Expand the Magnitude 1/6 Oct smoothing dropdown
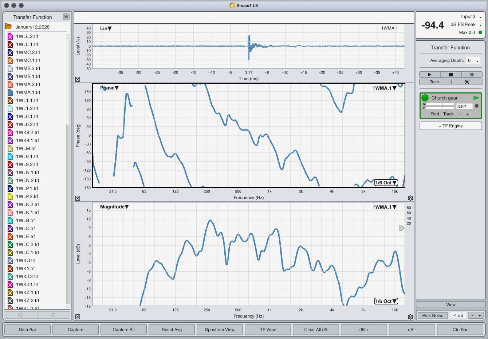This screenshot has height=339, width=488. tap(386, 301)
